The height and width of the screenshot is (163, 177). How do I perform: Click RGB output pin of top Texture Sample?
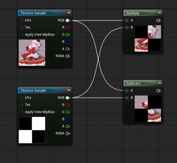click(68, 20)
